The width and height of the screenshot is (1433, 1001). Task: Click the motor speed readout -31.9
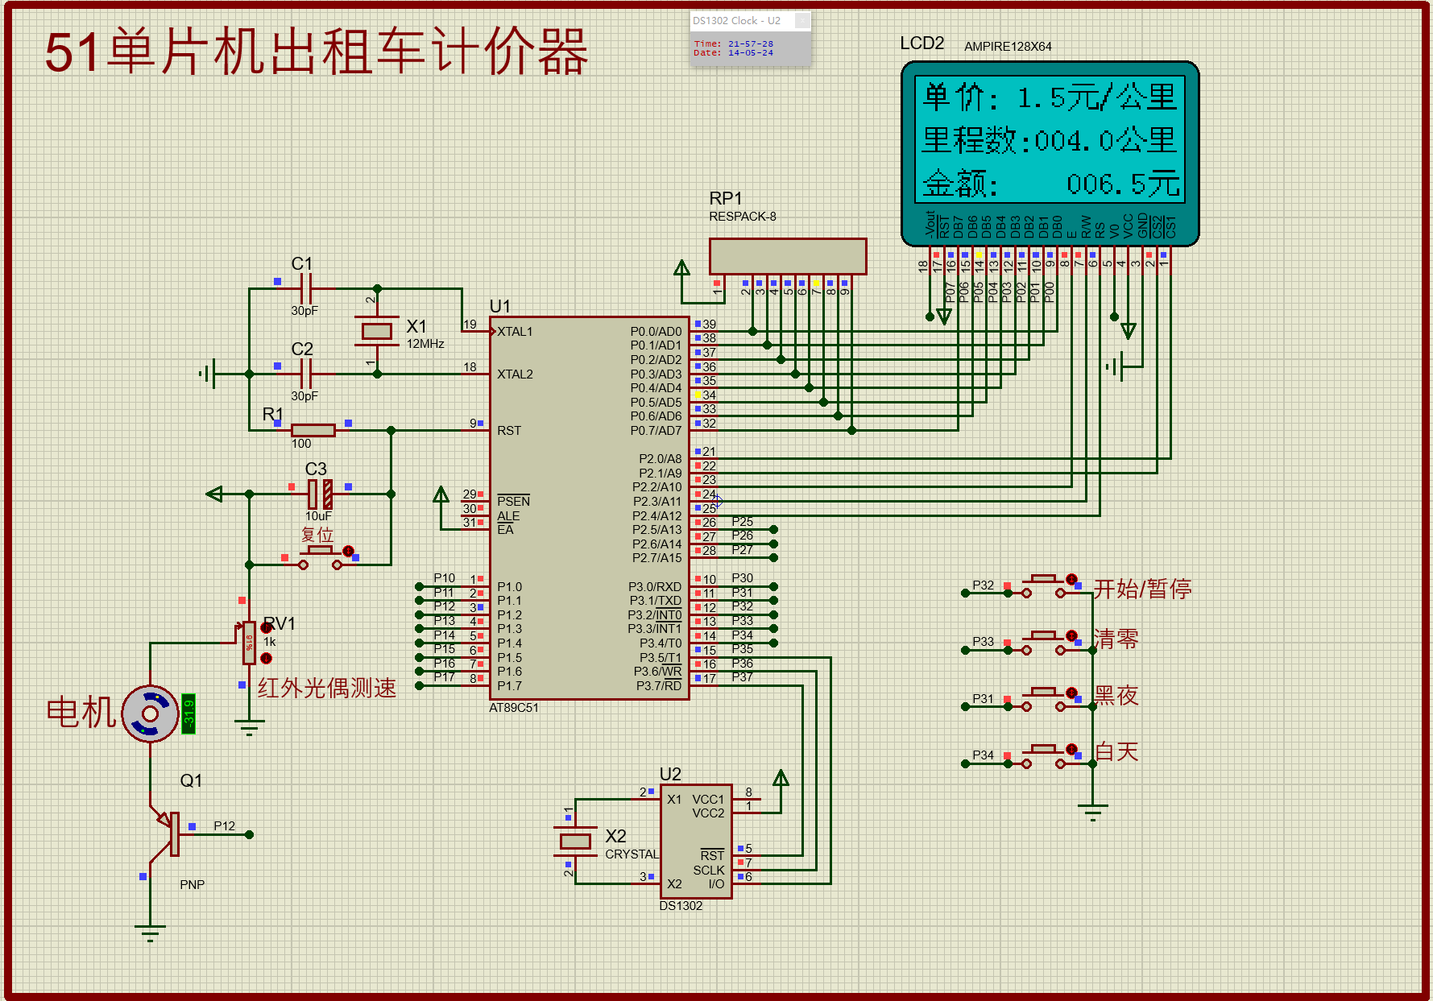(x=188, y=714)
